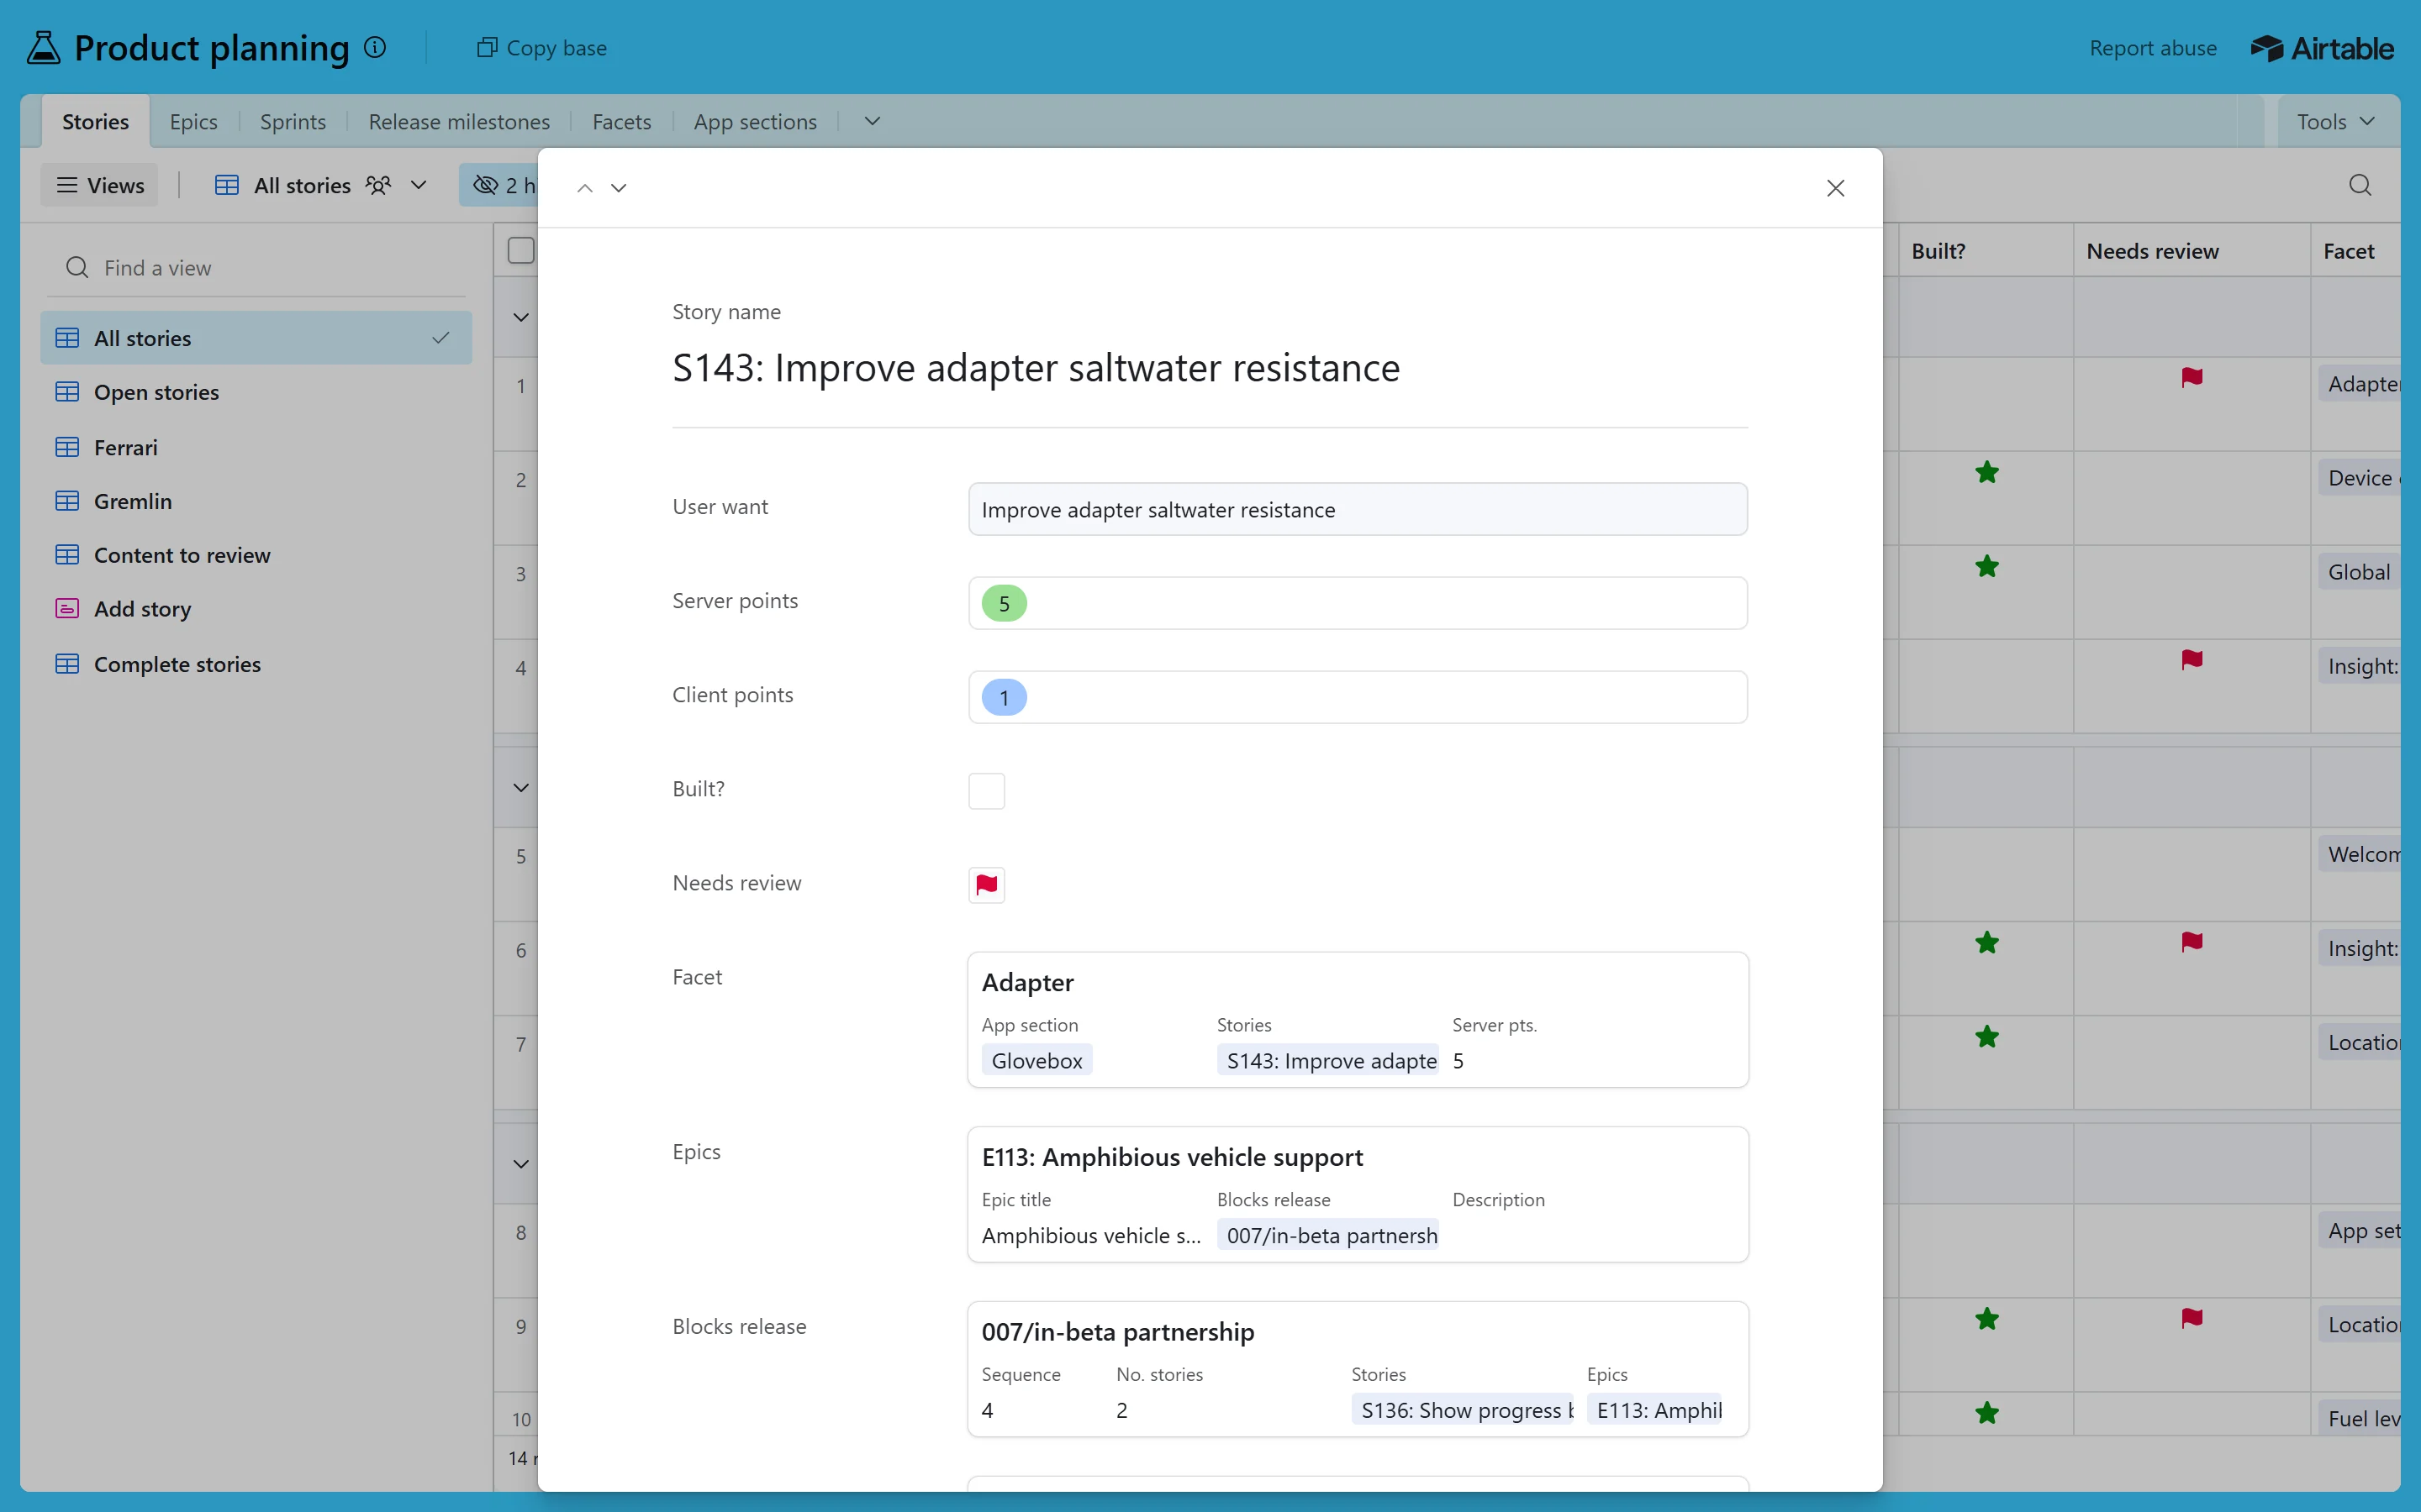Viewport: 2421px width, 1512px height.
Task: Open base info icon next to Product planning
Action: [x=375, y=47]
